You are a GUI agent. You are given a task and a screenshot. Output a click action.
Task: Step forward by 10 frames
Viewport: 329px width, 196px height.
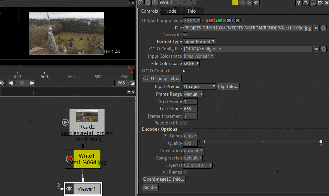32,83
